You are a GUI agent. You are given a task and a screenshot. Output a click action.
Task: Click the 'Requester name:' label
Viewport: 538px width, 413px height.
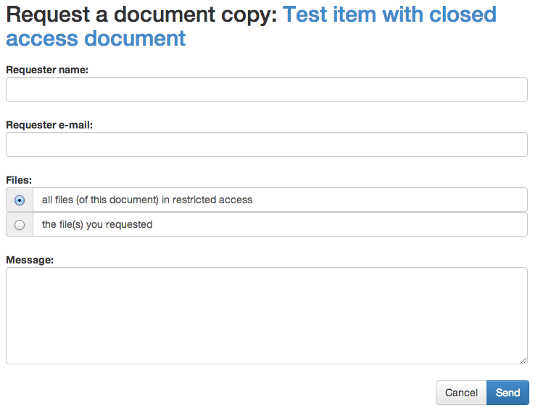coord(47,70)
